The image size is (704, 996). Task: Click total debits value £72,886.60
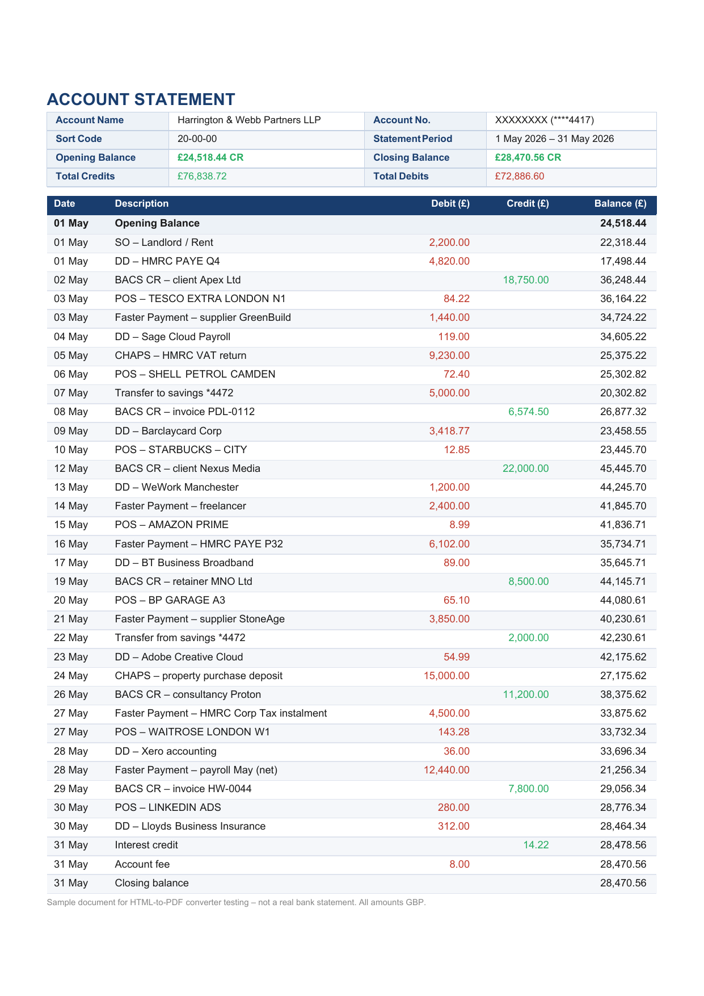(520, 176)
